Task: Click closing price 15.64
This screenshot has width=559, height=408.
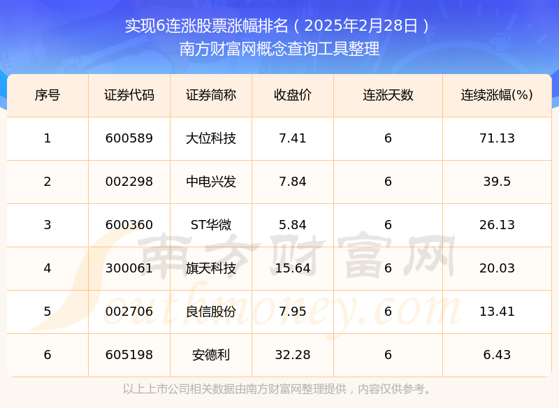Action: coord(293,268)
